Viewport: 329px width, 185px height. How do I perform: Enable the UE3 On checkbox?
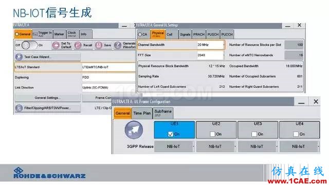tap(254, 134)
